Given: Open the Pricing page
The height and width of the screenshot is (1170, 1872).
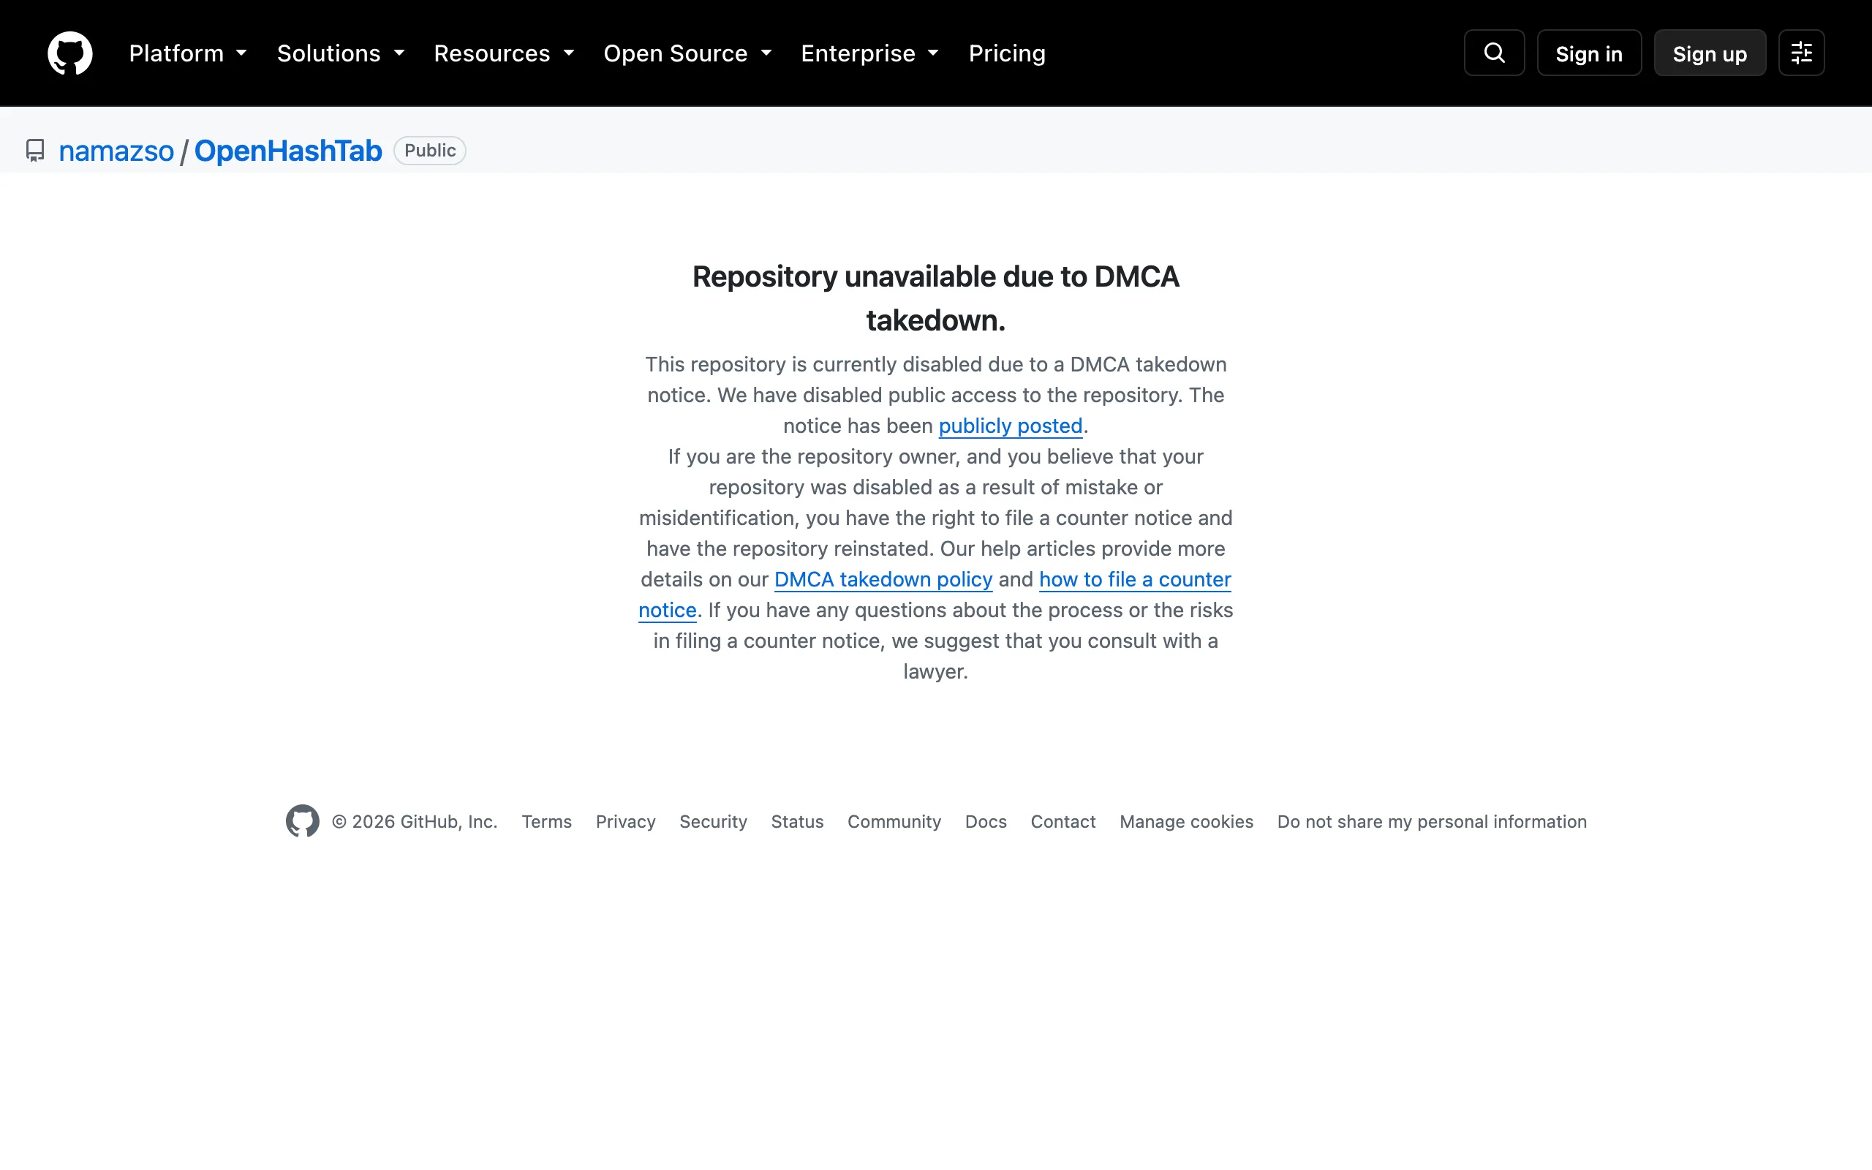Looking at the screenshot, I should tap(1006, 53).
